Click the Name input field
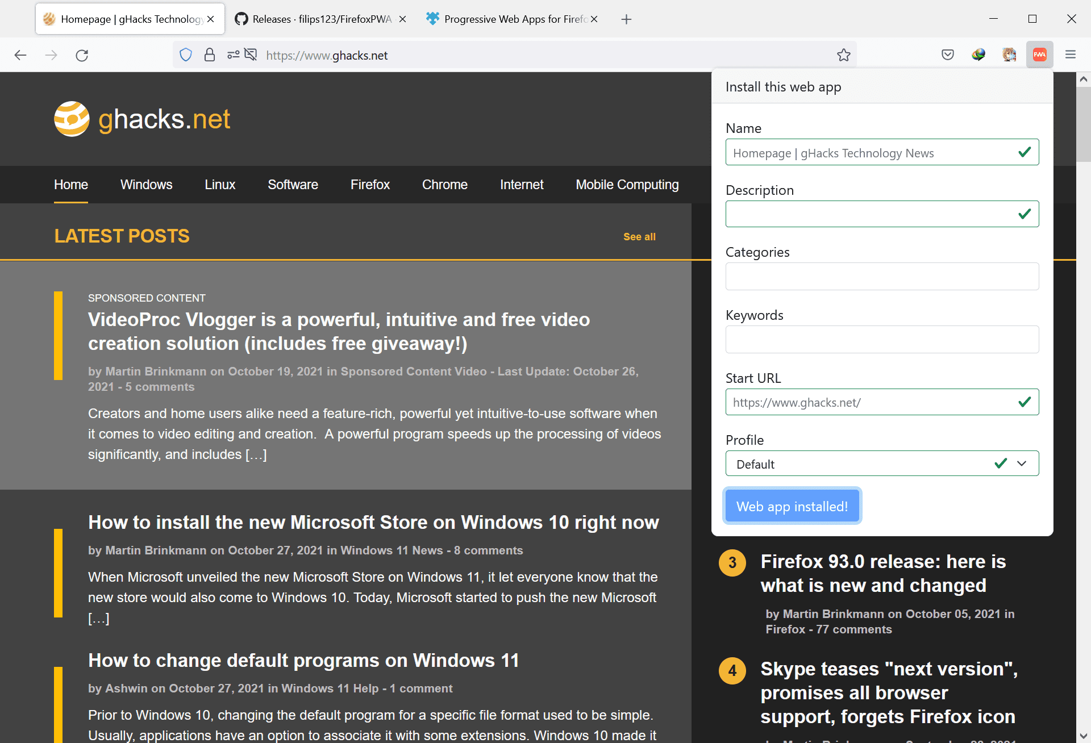 click(x=882, y=152)
